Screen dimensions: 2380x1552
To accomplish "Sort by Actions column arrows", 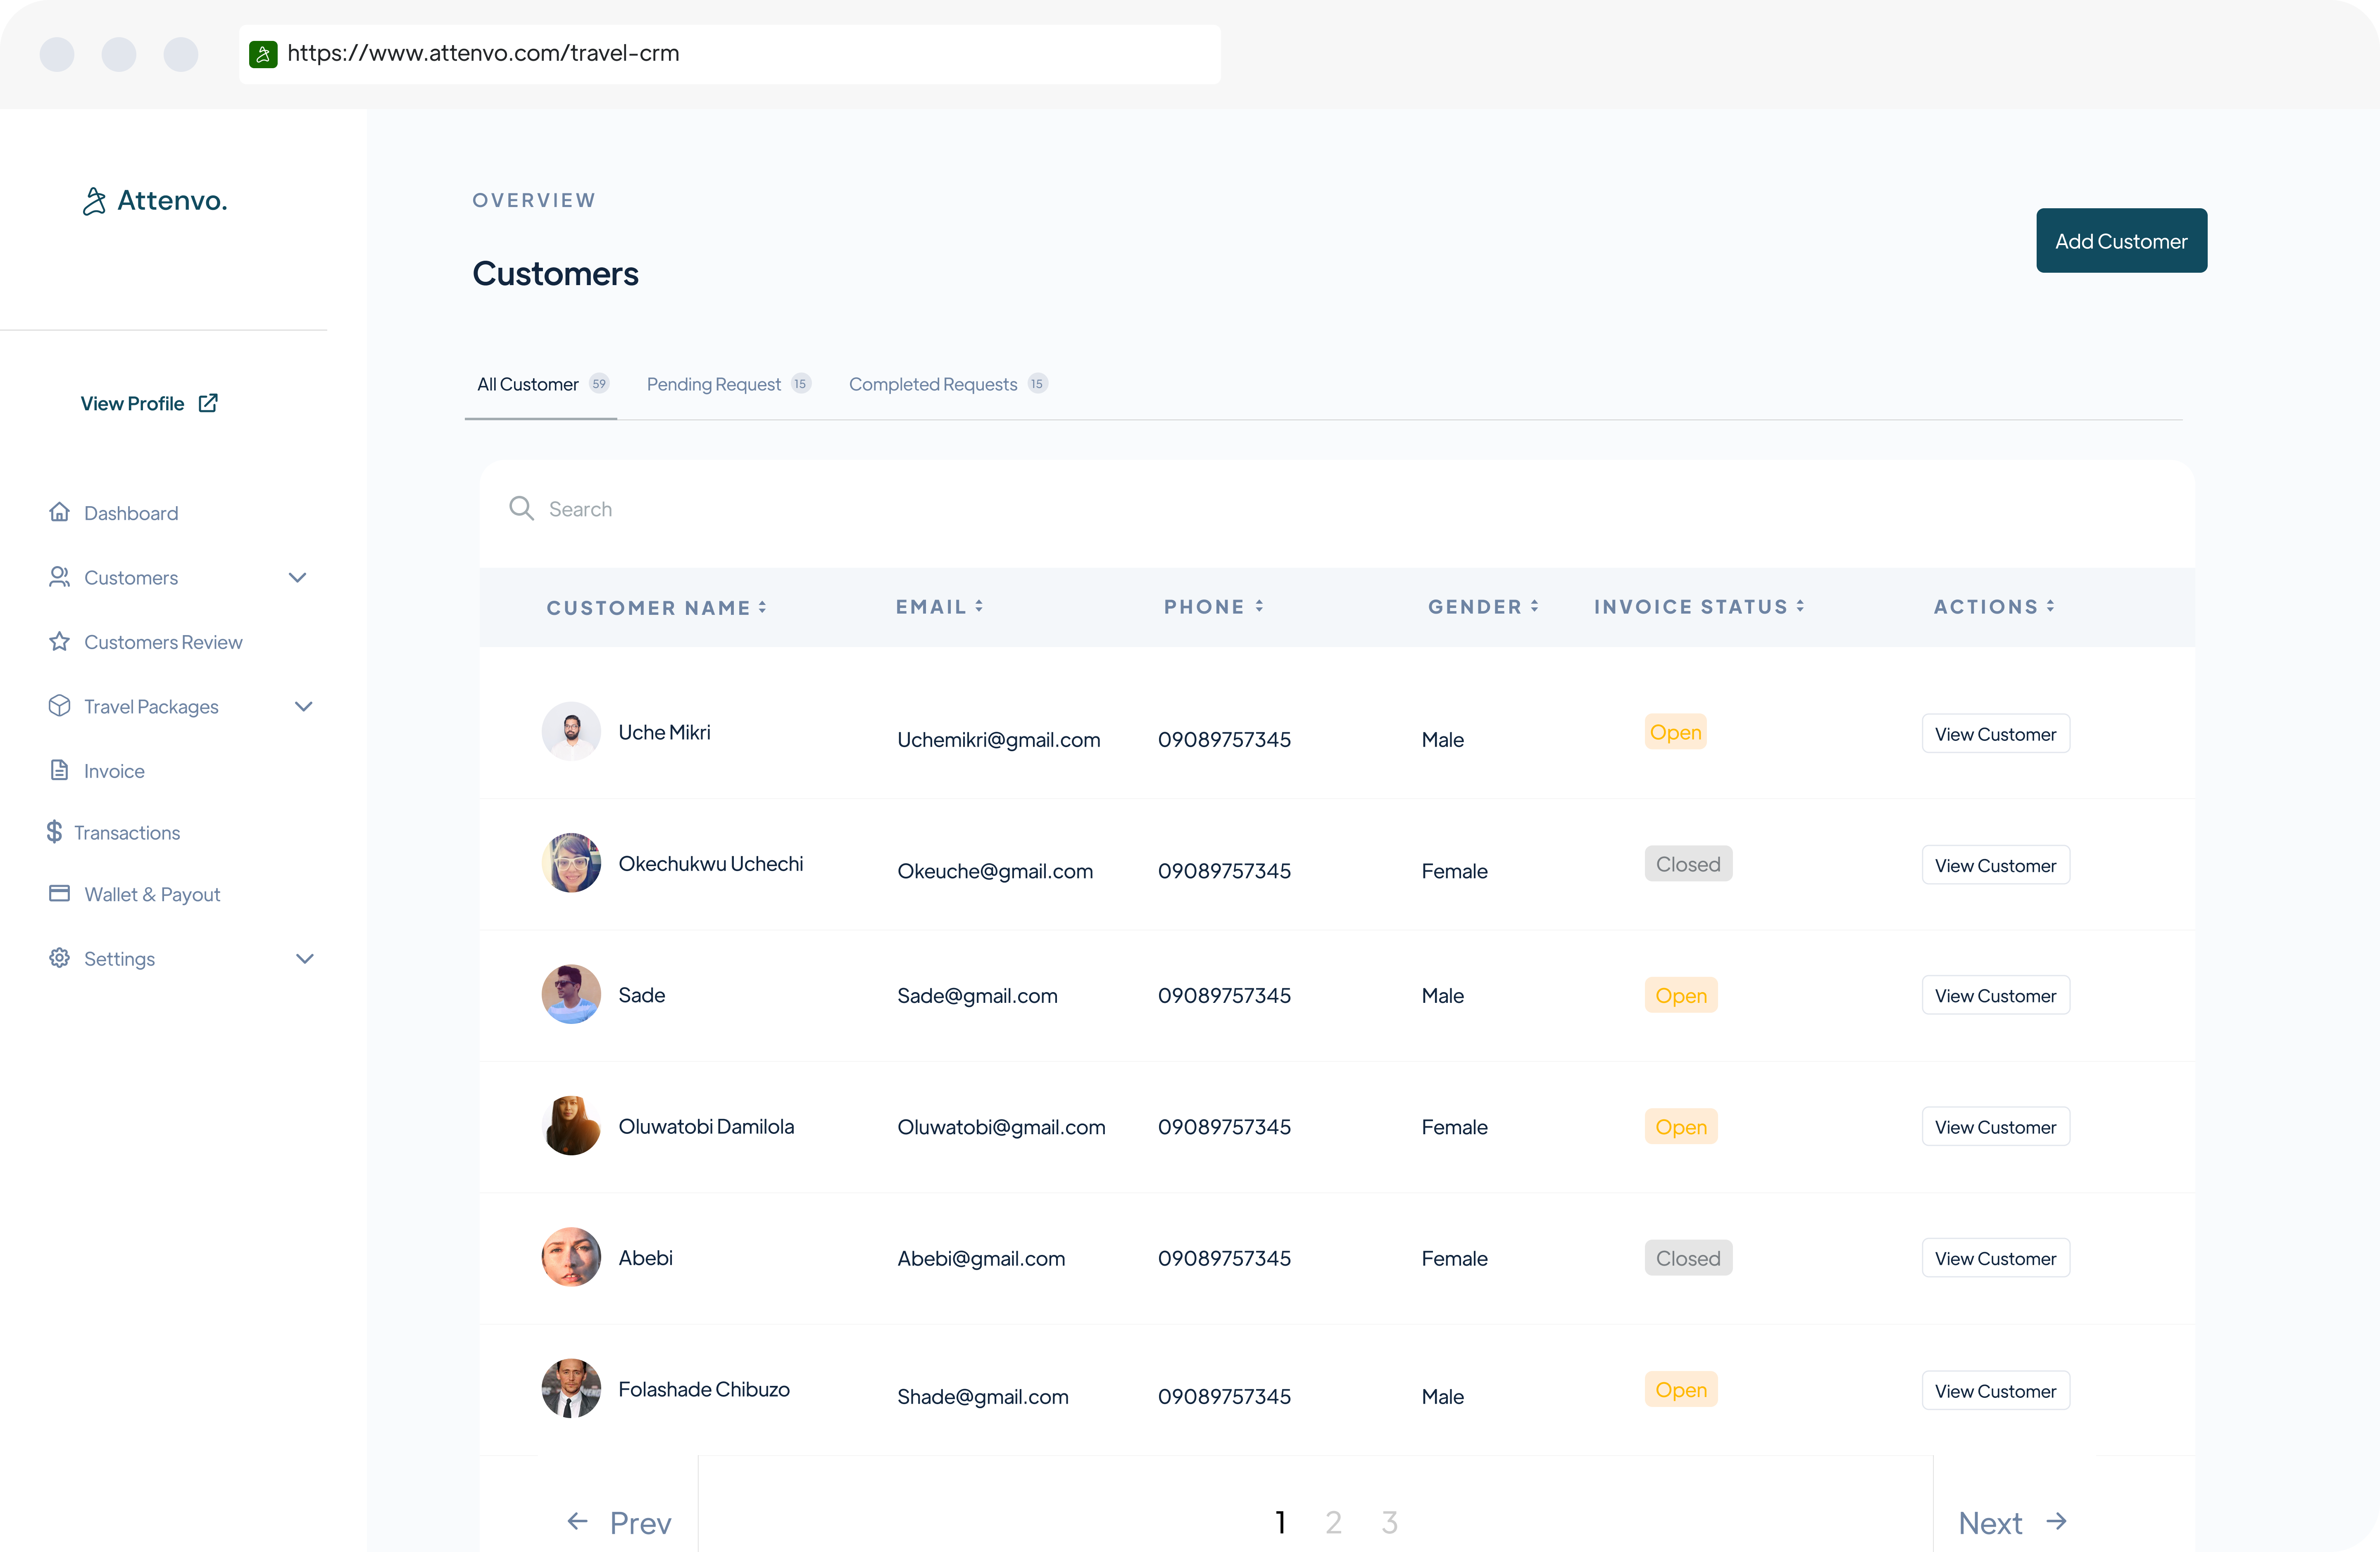I will [x=2050, y=606].
